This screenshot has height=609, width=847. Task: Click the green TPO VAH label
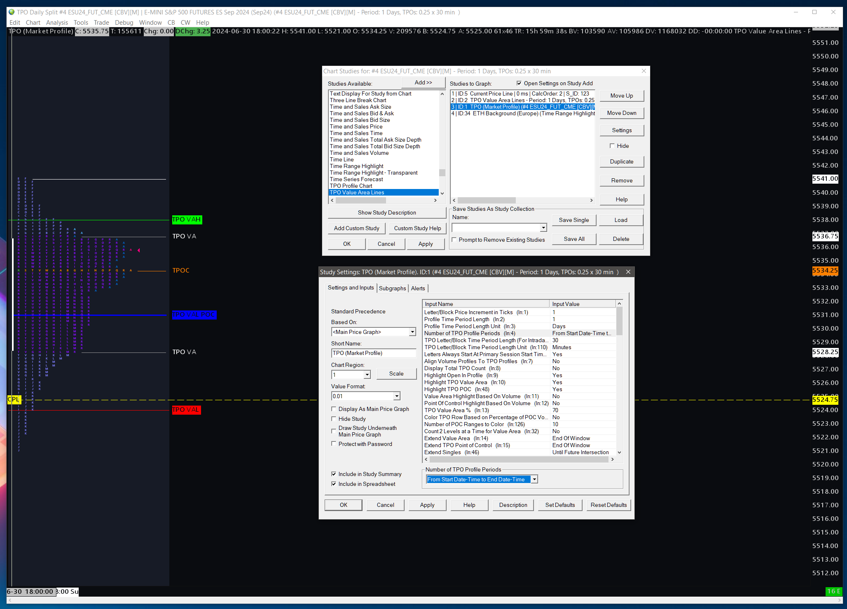(187, 219)
